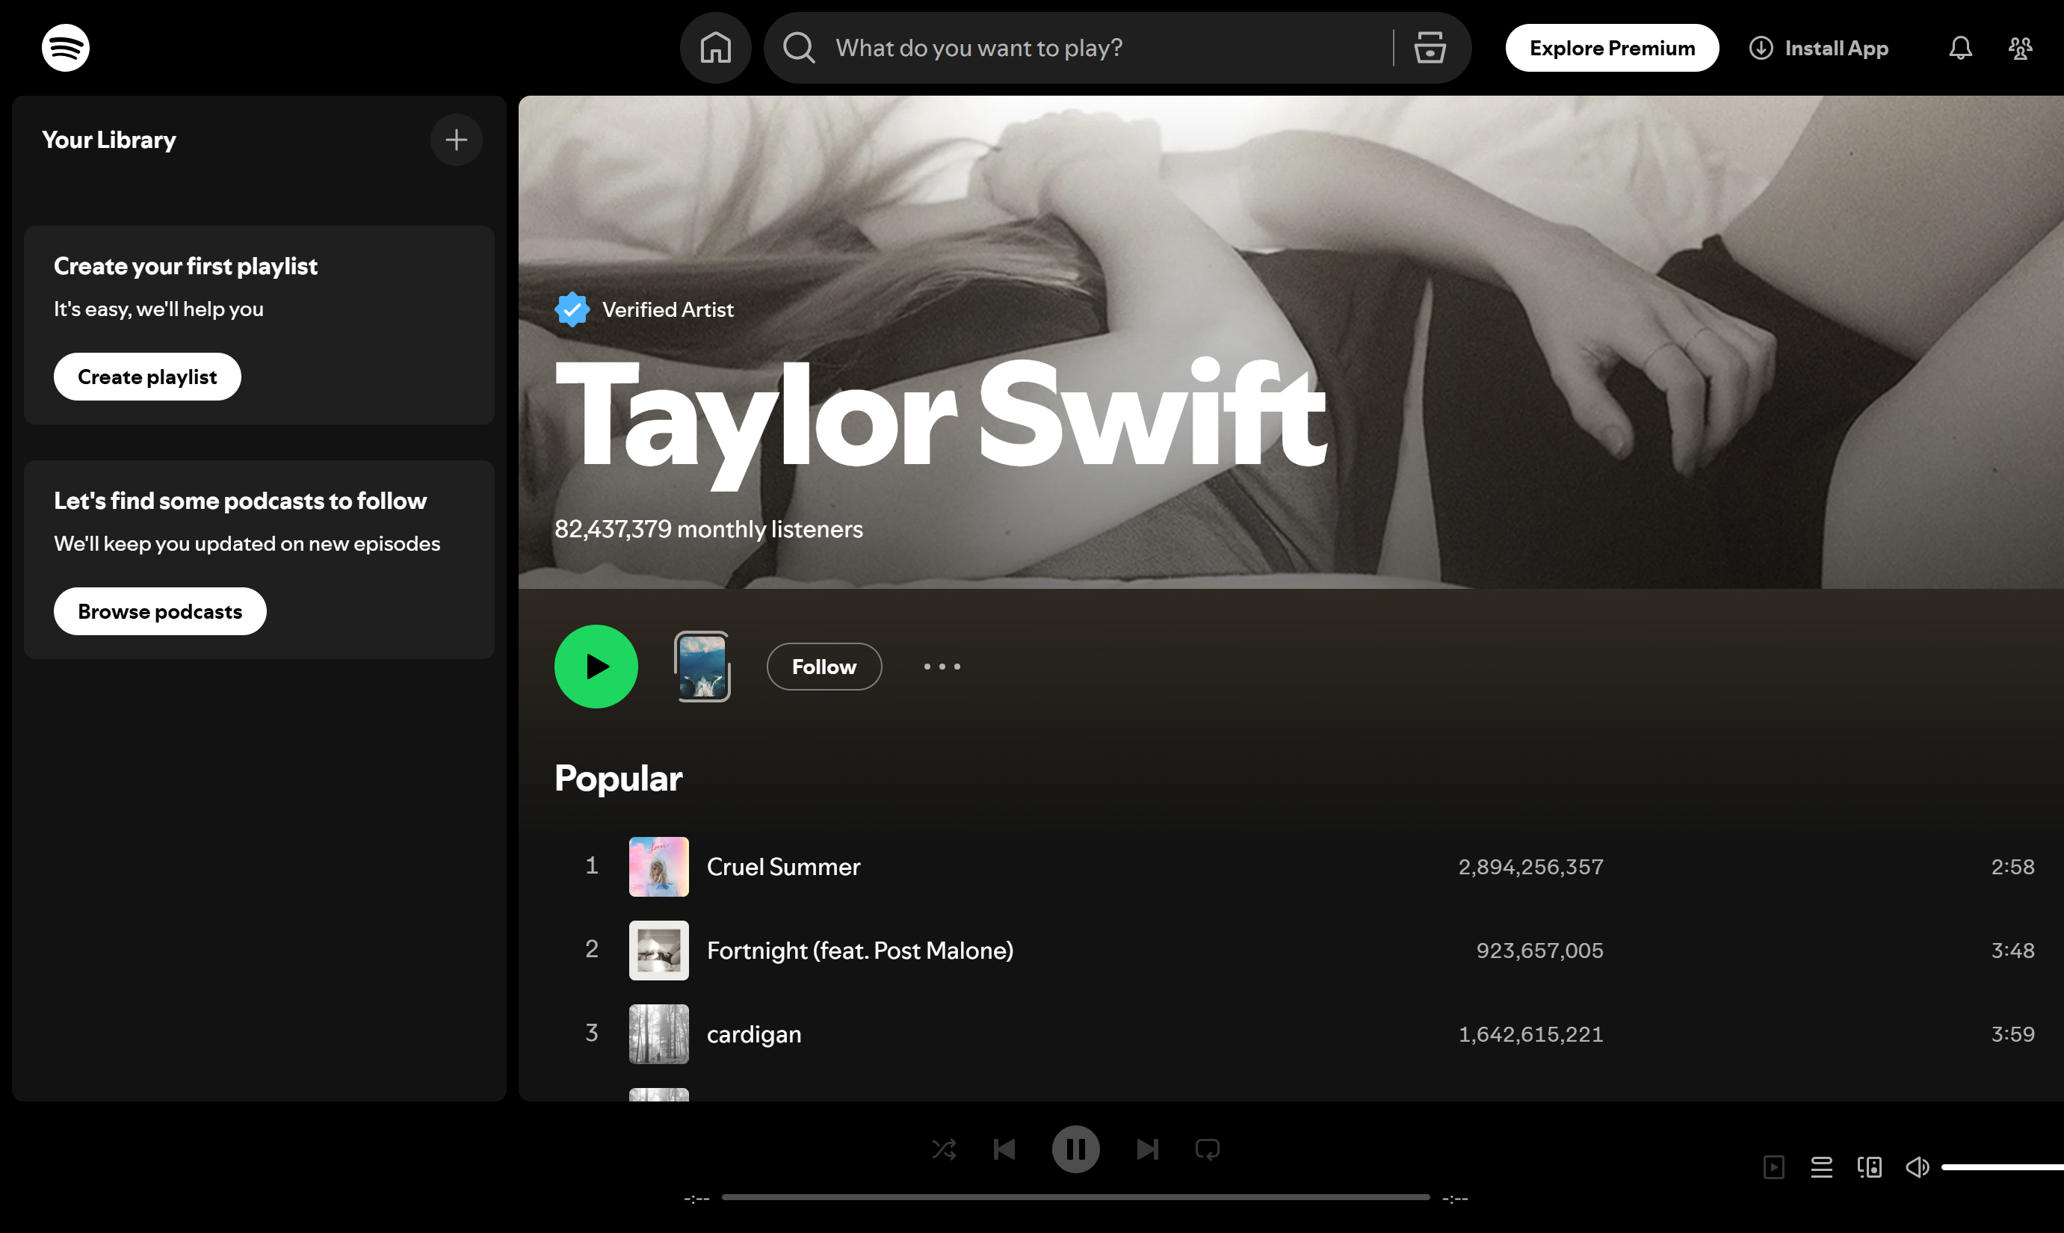Open notifications bell
This screenshot has height=1233, width=2064.
click(1959, 47)
